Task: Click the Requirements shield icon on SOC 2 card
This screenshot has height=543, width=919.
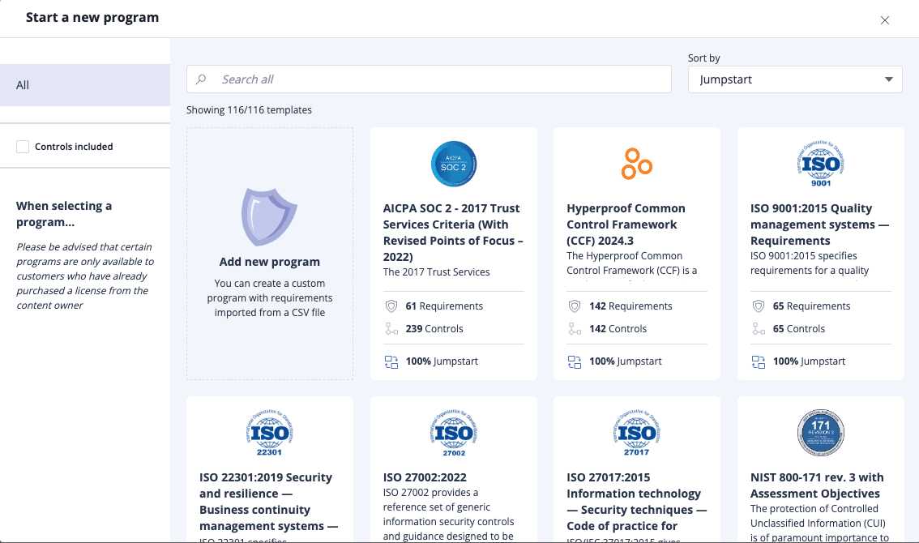Action: click(x=391, y=306)
